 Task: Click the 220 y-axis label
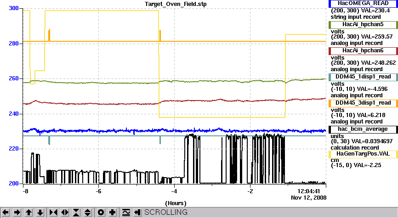click(x=13, y=149)
